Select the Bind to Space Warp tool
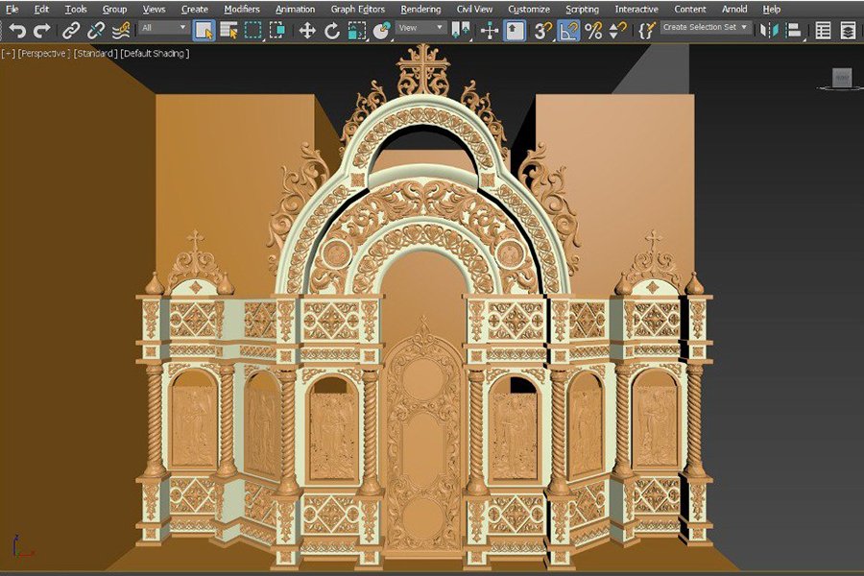Image resolution: width=864 pixels, height=576 pixels. [x=120, y=31]
